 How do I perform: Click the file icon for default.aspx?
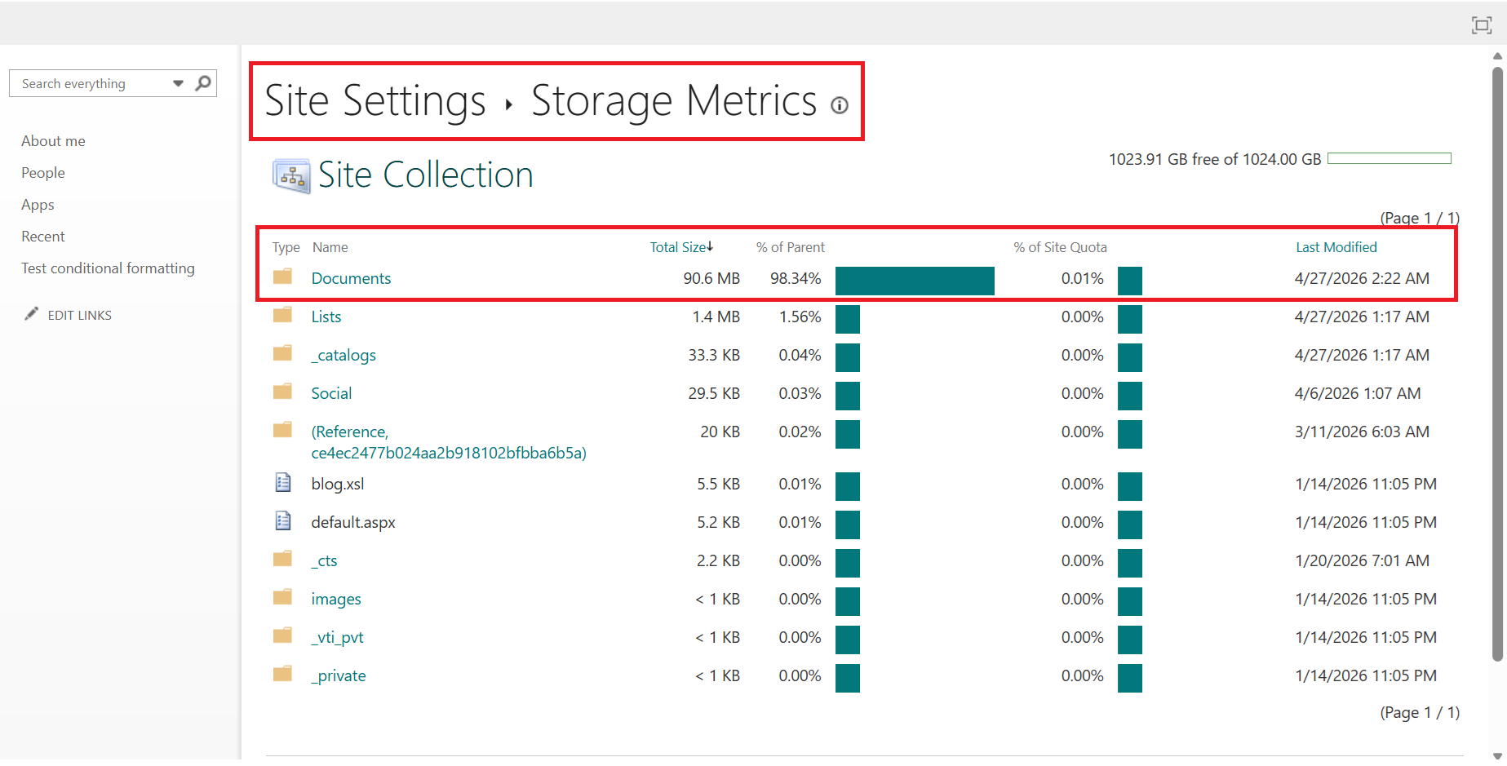click(x=283, y=520)
